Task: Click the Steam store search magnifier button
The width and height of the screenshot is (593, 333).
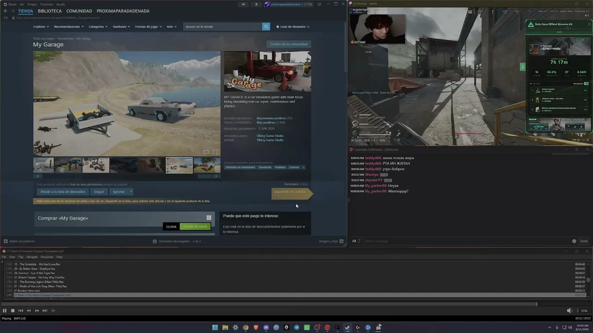Action: point(266,27)
